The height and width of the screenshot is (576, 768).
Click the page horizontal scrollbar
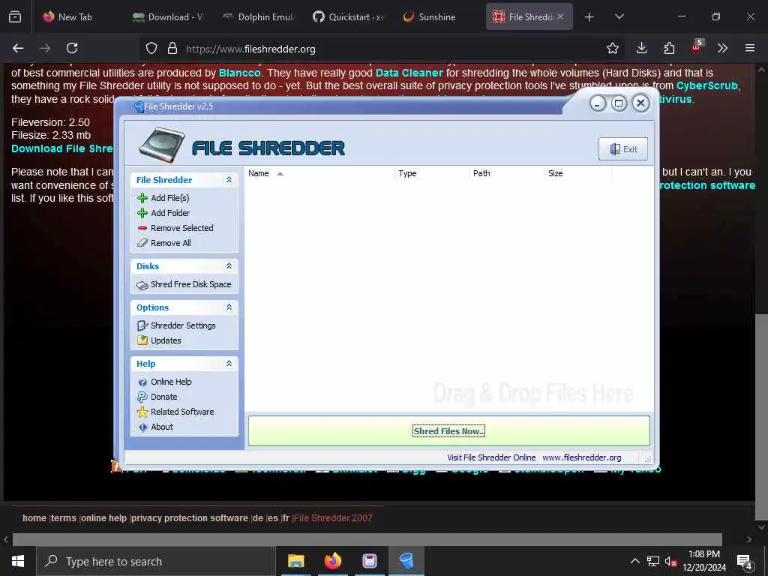[367, 539]
